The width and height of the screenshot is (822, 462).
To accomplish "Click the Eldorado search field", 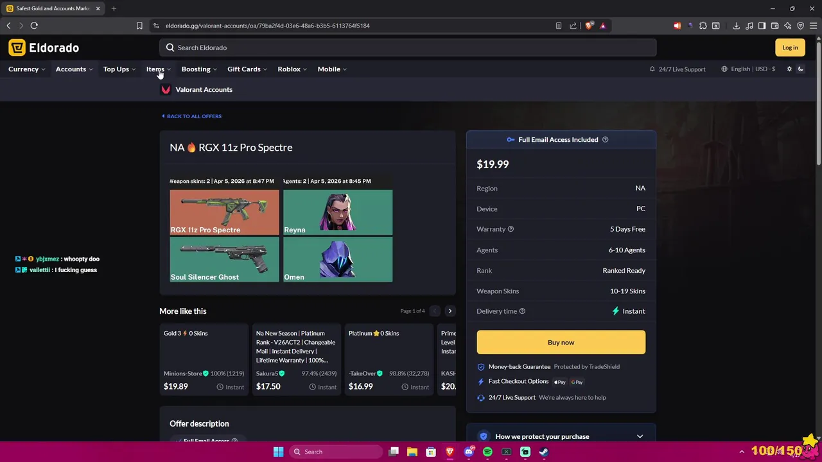I will pyautogui.click(x=408, y=47).
